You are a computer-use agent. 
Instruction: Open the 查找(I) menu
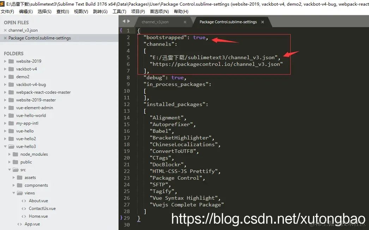(x=63, y=12)
